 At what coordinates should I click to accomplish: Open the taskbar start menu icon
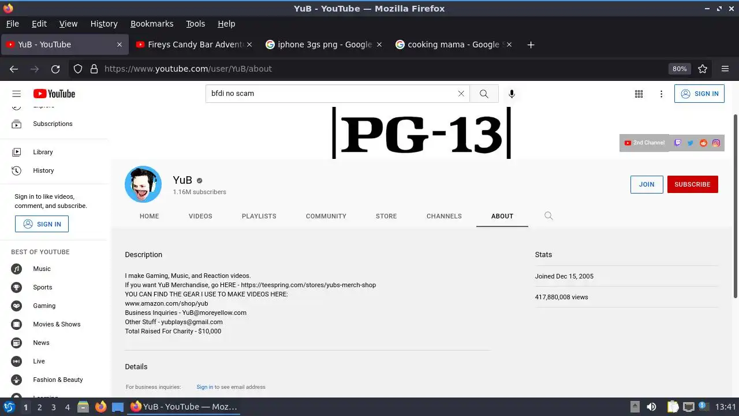[x=9, y=407]
